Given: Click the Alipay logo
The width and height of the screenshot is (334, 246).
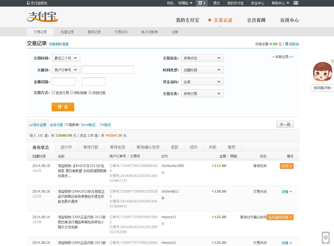Looking at the screenshot, I should pyautogui.click(x=43, y=17).
